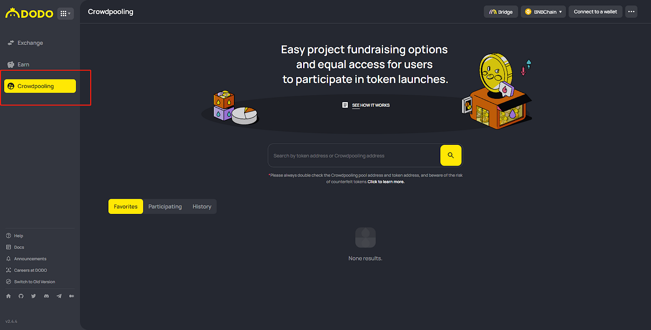Screen dimensions: 651x330
Task: Click the Exchange swap arrows icon
Action: (11, 43)
